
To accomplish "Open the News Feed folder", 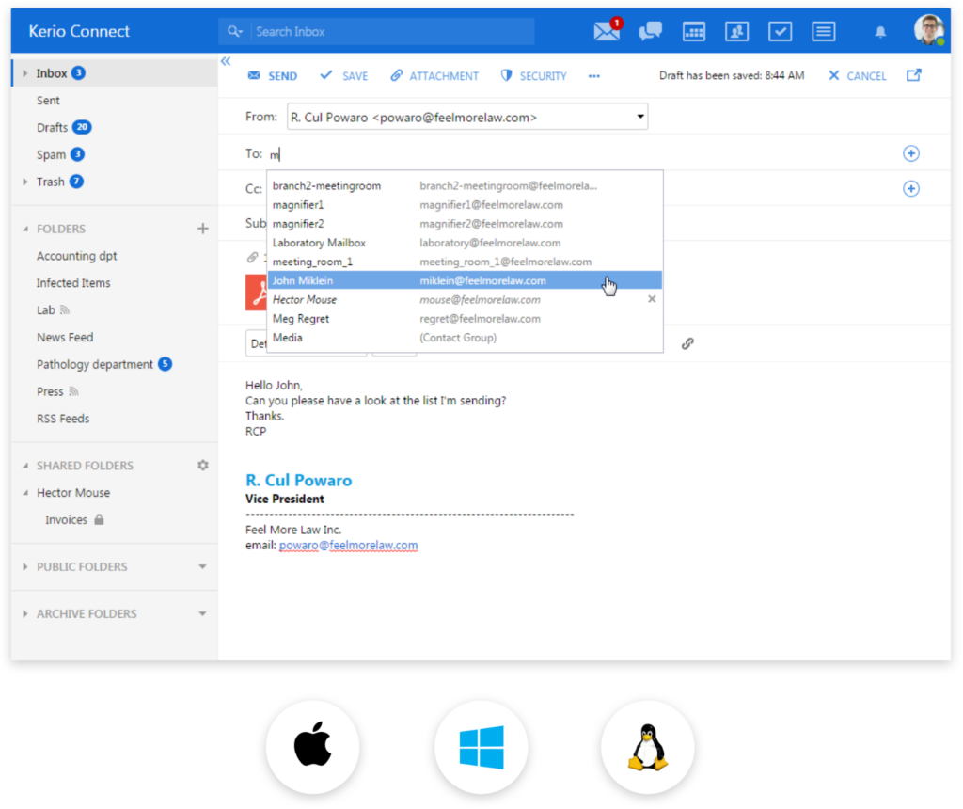I will click(65, 337).
